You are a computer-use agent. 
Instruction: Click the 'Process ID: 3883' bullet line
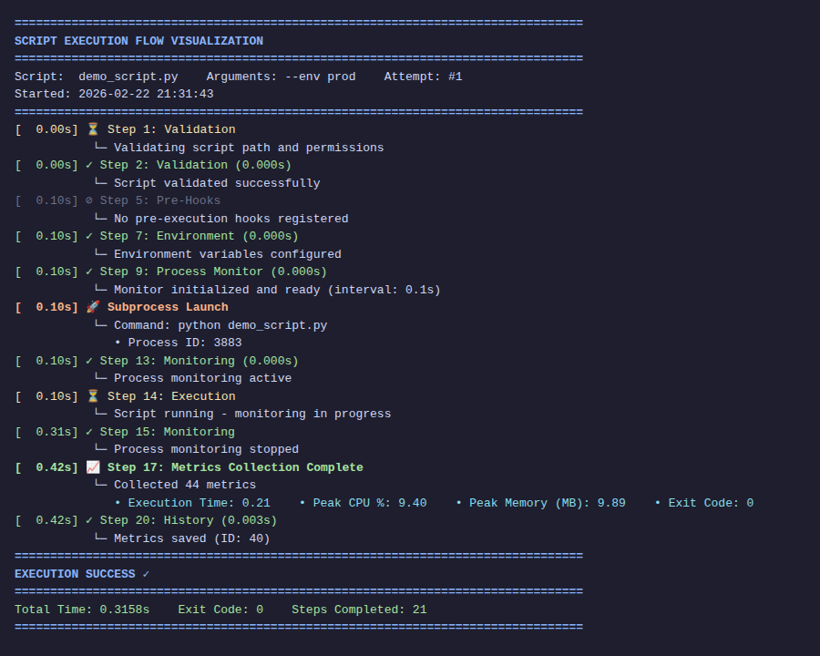pos(178,343)
